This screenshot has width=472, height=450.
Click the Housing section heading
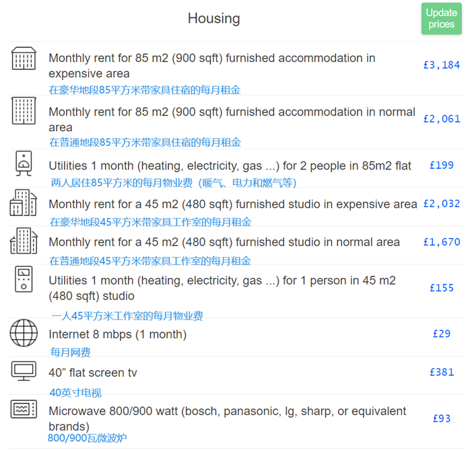(213, 19)
